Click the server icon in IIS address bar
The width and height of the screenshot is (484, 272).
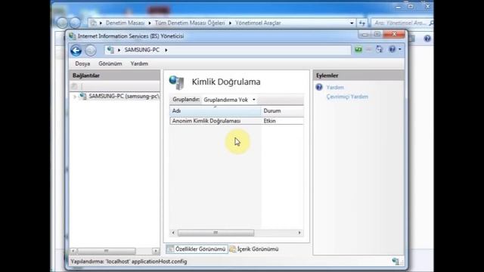coord(111,50)
